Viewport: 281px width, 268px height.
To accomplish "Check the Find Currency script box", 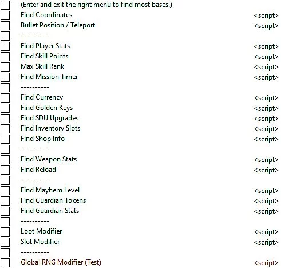I will pos(5,97).
